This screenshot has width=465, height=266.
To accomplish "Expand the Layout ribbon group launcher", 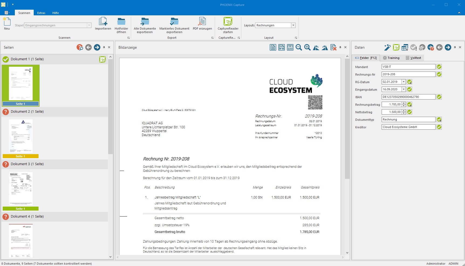I will (x=296, y=38).
